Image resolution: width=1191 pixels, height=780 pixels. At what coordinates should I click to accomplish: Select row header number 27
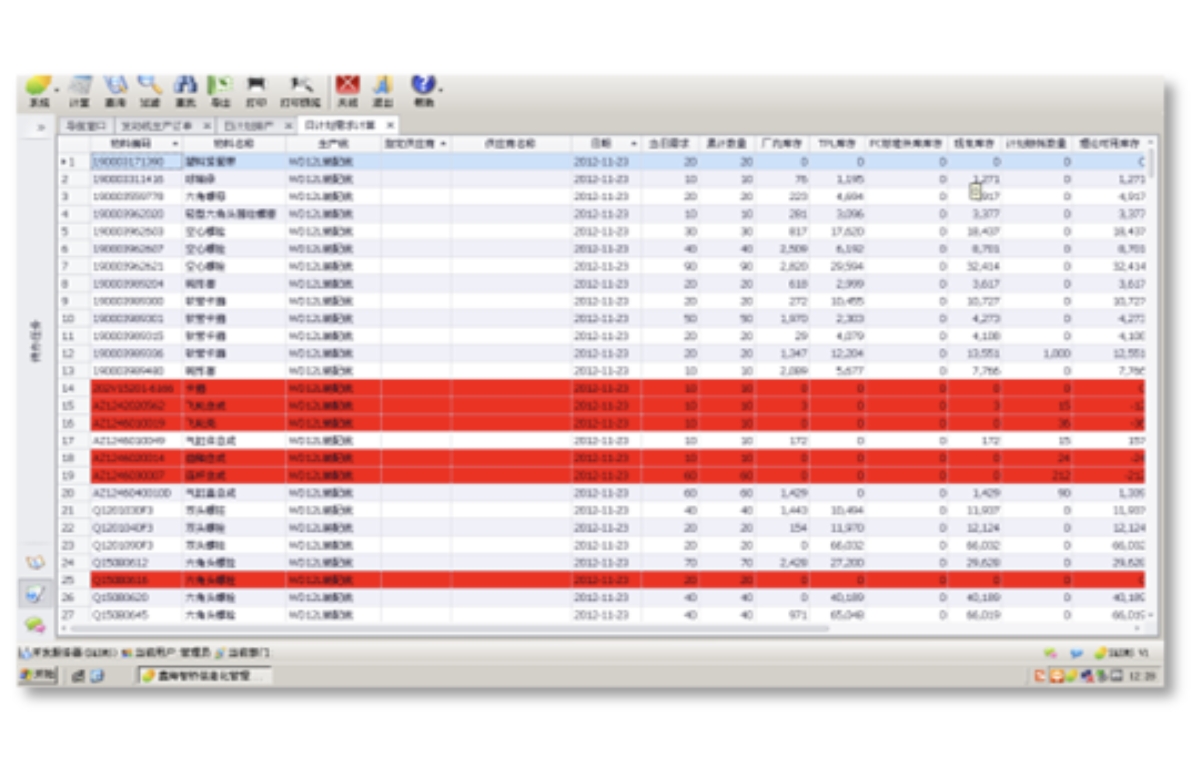[x=74, y=615]
